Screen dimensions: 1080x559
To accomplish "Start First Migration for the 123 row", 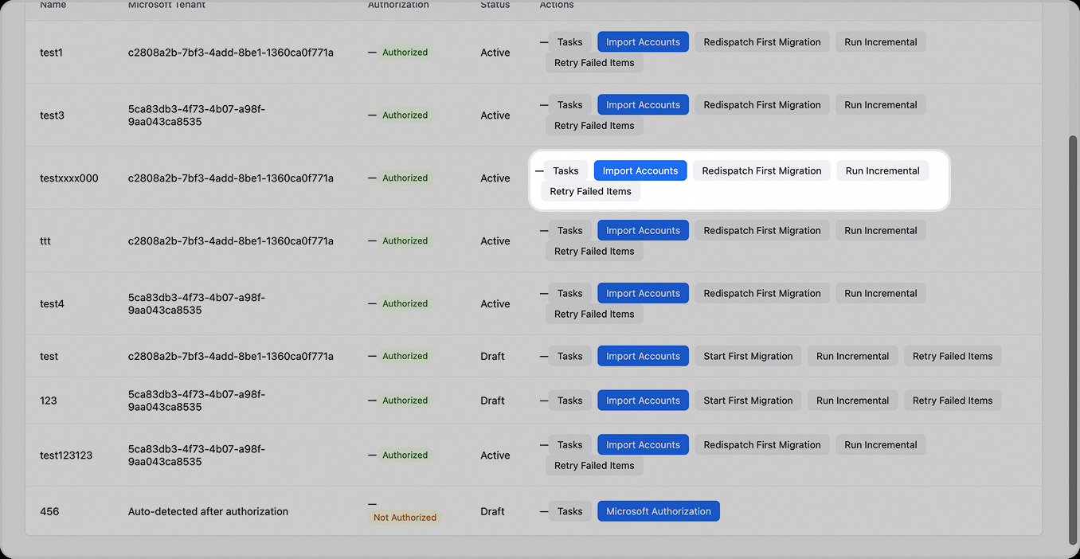I will coord(748,401).
